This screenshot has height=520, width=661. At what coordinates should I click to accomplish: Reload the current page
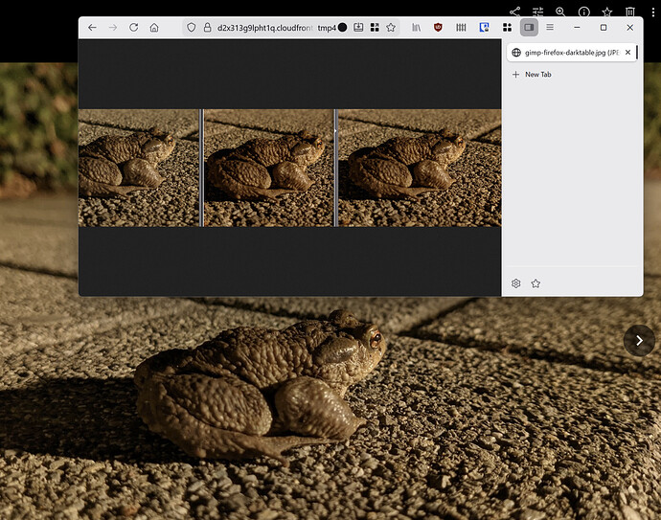(x=133, y=28)
